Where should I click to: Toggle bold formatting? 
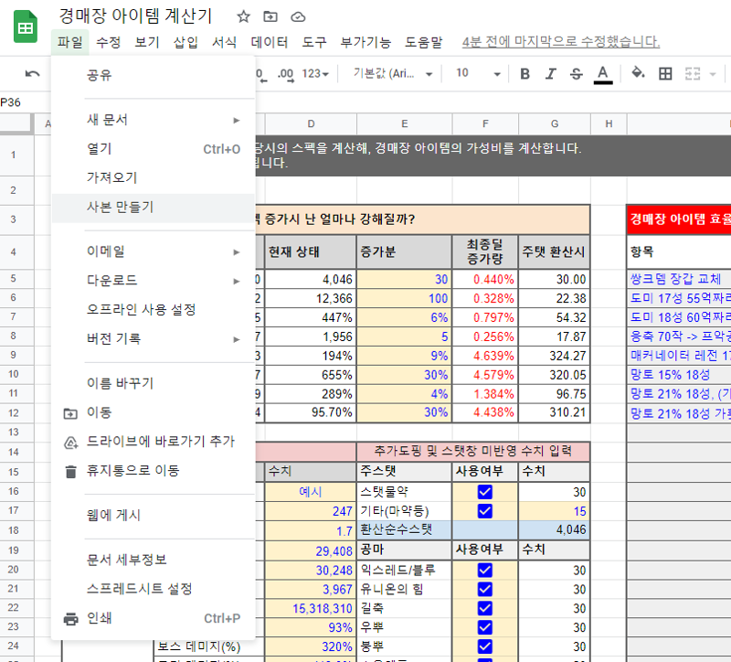(524, 74)
